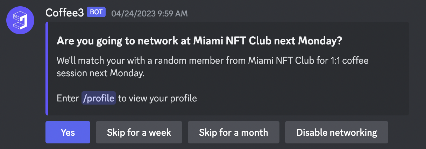This screenshot has height=149, width=426.
Task: Click the BOT badge next to Coffee3
Action: (96, 13)
